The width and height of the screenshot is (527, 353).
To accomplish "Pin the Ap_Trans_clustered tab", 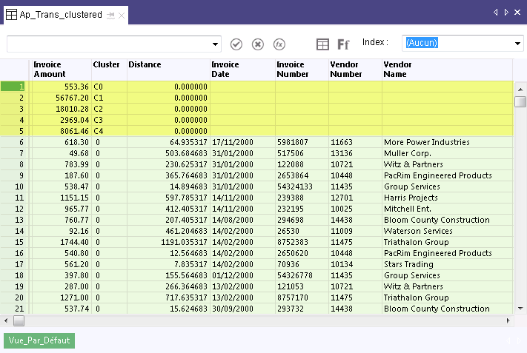I will pyautogui.click(x=110, y=15).
